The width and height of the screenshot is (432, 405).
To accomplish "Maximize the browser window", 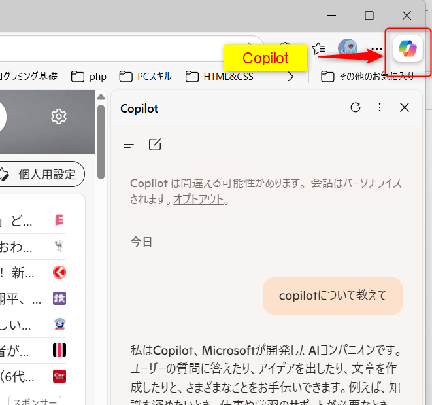I will pos(369,16).
